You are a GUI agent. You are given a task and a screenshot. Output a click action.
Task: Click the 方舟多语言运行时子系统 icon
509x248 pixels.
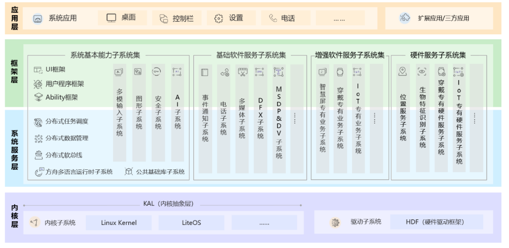tap(39, 172)
